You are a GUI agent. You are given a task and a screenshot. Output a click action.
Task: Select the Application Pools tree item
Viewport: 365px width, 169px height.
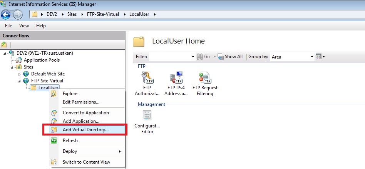click(x=42, y=60)
